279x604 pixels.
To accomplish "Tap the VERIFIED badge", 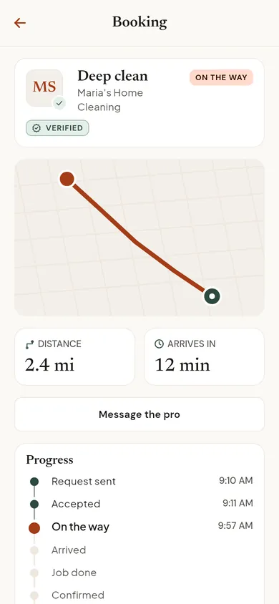I will pyautogui.click(x=57, y=128).
